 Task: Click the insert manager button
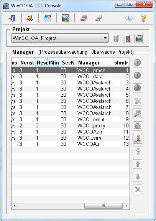[x=138, y=139]
